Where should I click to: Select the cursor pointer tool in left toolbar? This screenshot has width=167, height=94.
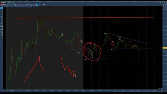pyautogui.click(x=2, y=8)
